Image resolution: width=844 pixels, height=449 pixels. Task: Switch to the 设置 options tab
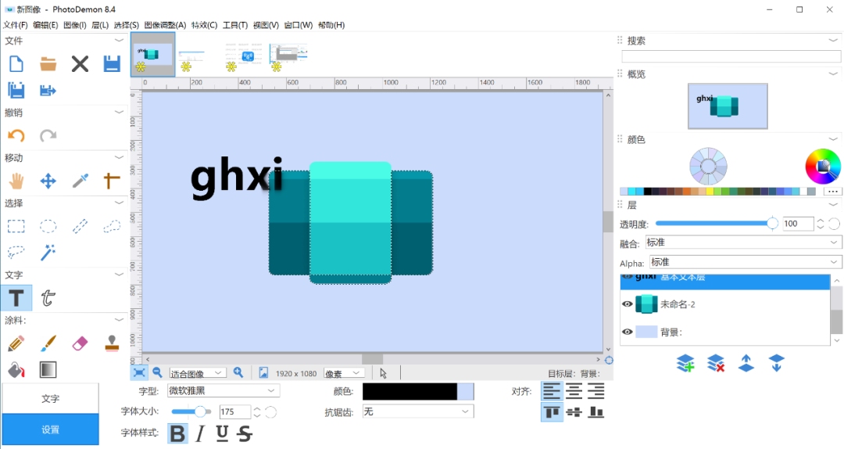click(51, 429)
